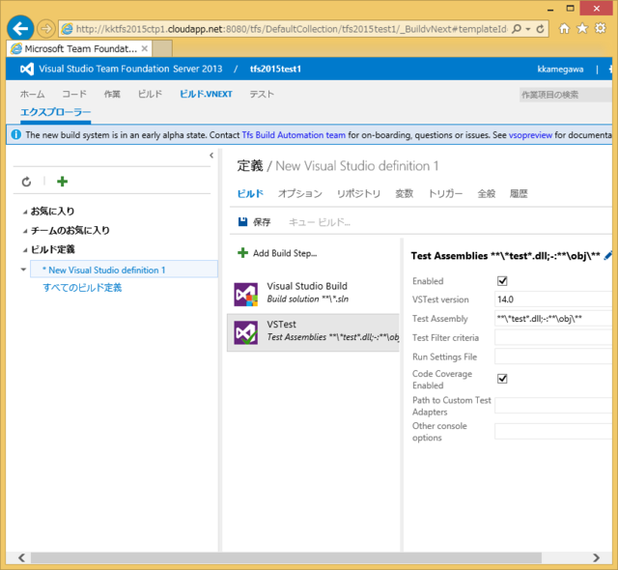Screen dimensions: 618x570
Task: Collapse the ビルド定義 tree node
Action: (x=25, y=250)
